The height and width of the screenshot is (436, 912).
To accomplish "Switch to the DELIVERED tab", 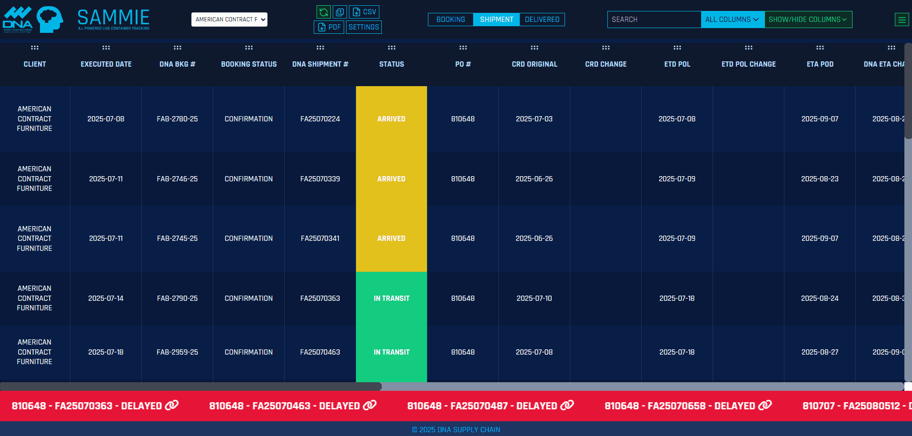I will click(x=542, y=20).
